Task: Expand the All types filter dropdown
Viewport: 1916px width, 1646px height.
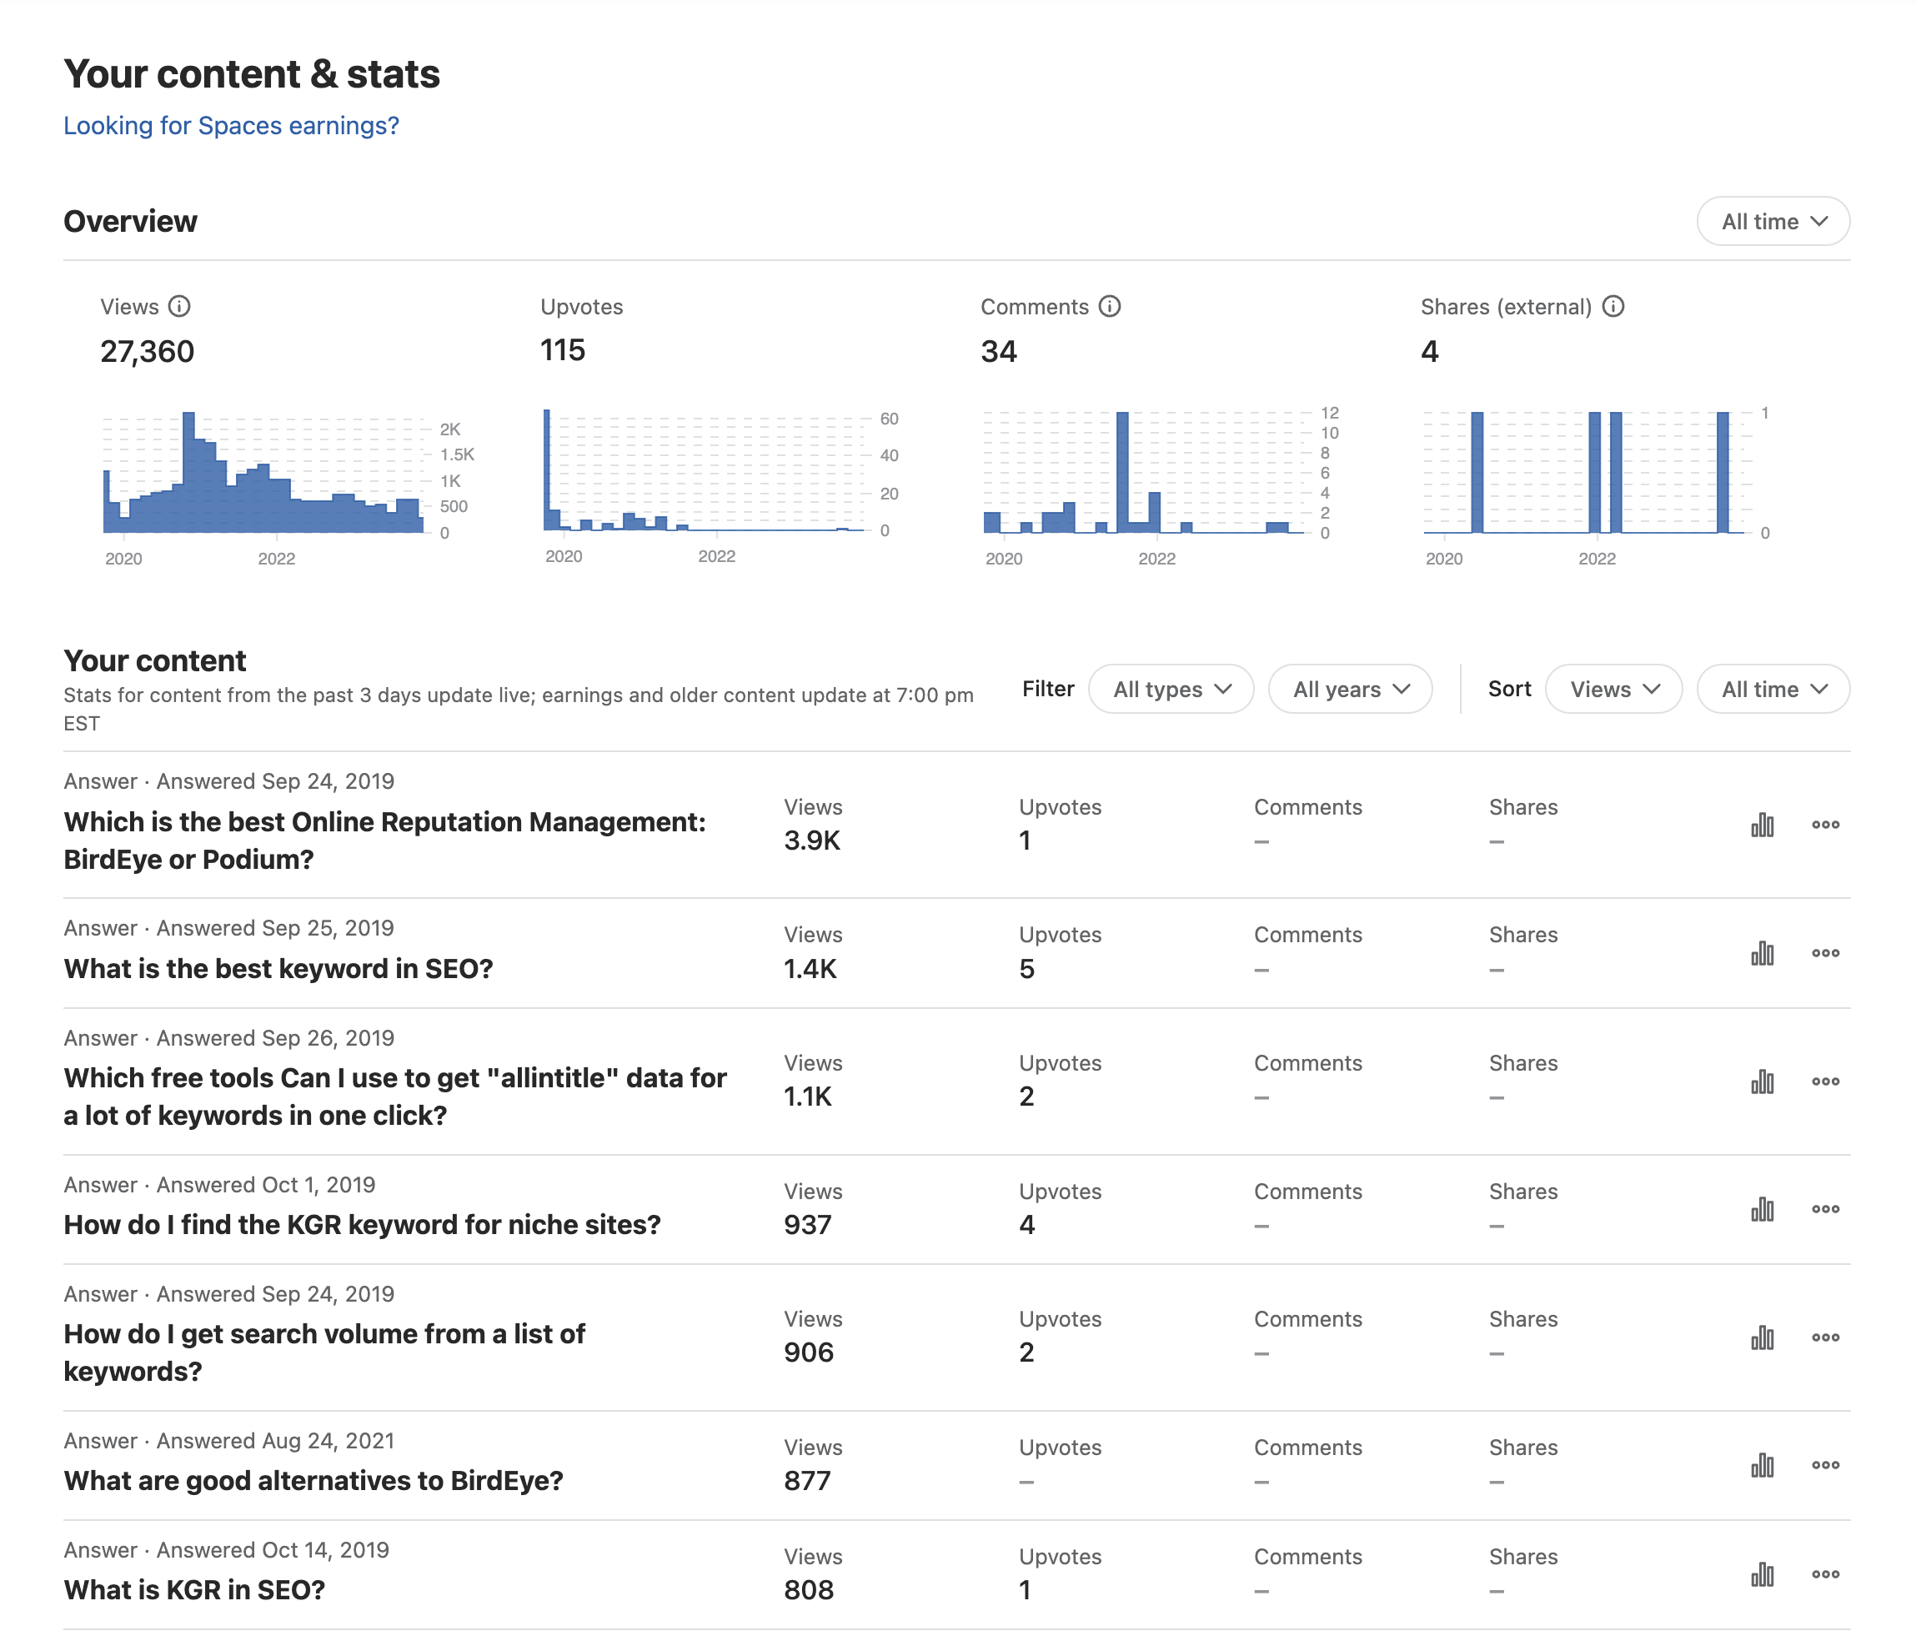Action: pos(1171,689)
